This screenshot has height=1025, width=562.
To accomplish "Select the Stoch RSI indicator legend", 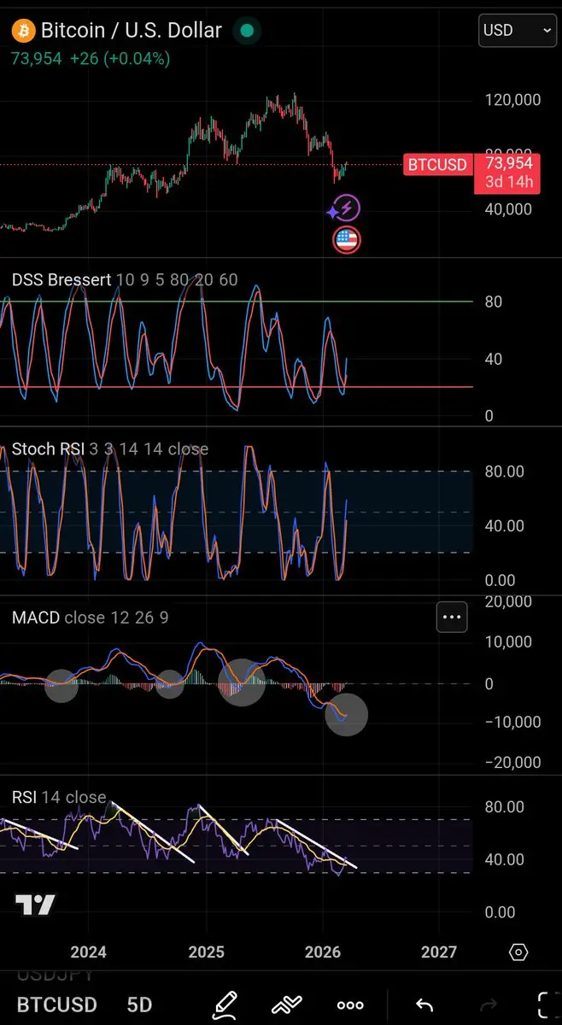I will 110,449.
